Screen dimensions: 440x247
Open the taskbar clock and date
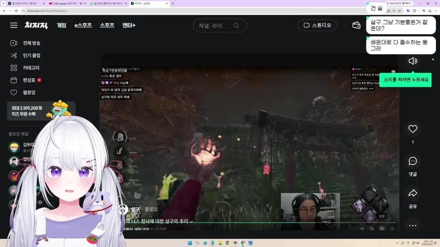(x=428, y=243)
